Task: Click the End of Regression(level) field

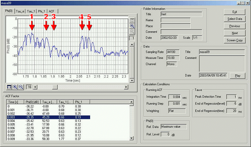Action: pos(232,104)
